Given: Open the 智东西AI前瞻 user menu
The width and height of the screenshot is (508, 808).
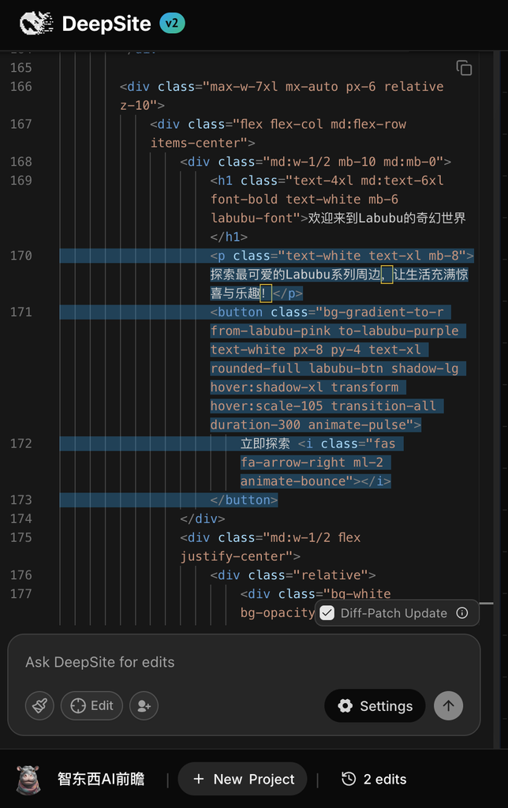Looking at the screenshot, I should 101,779.
